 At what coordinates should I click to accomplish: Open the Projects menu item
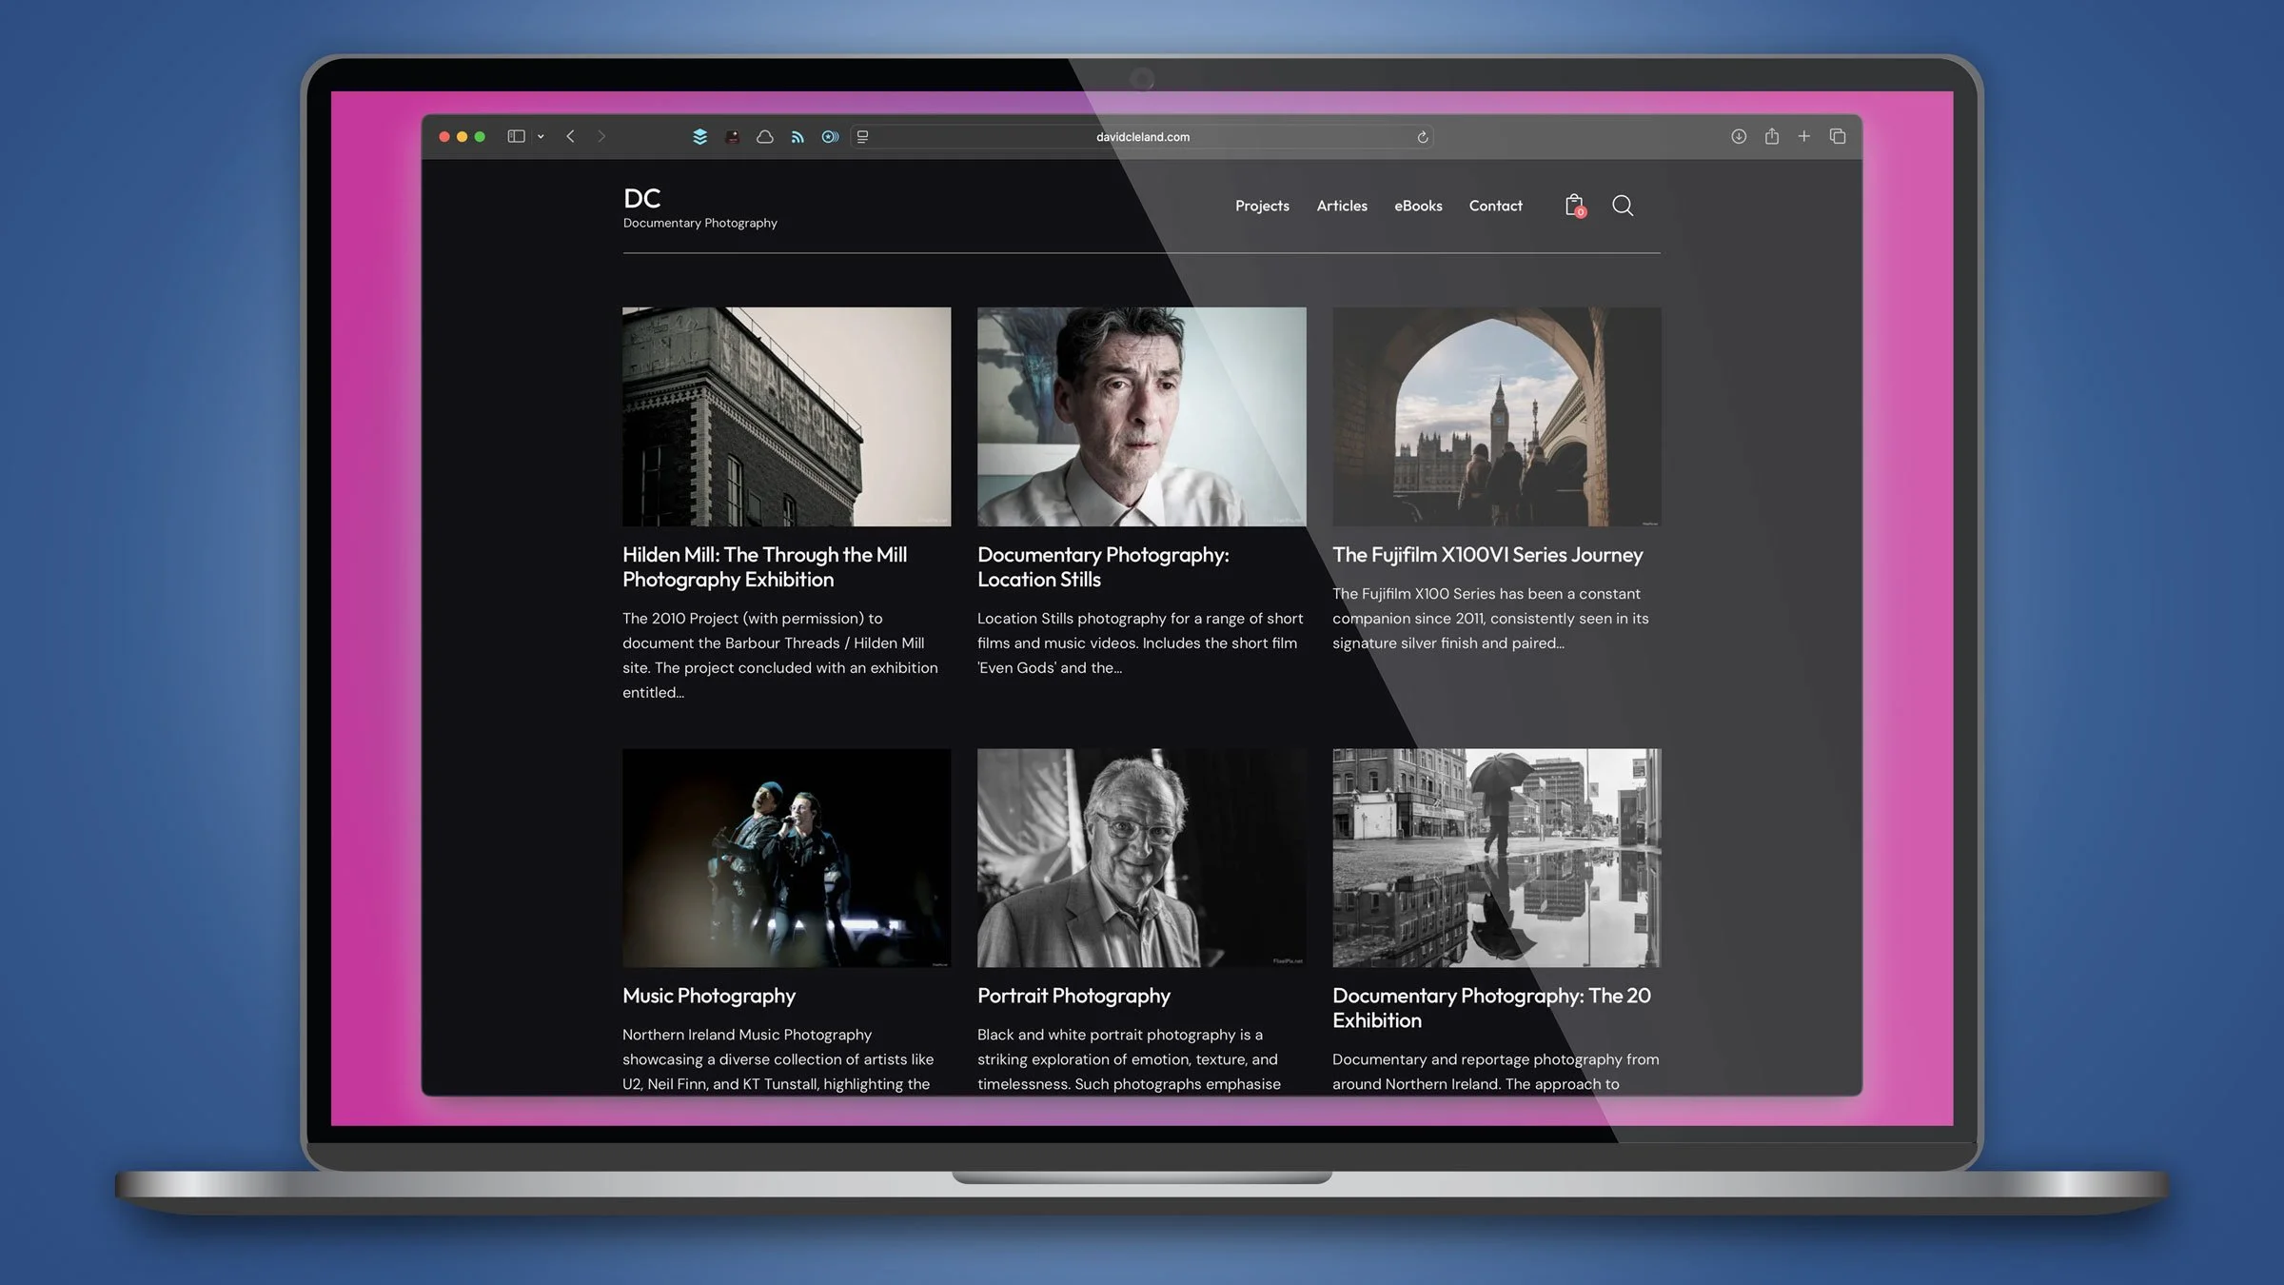[1262, 206]
